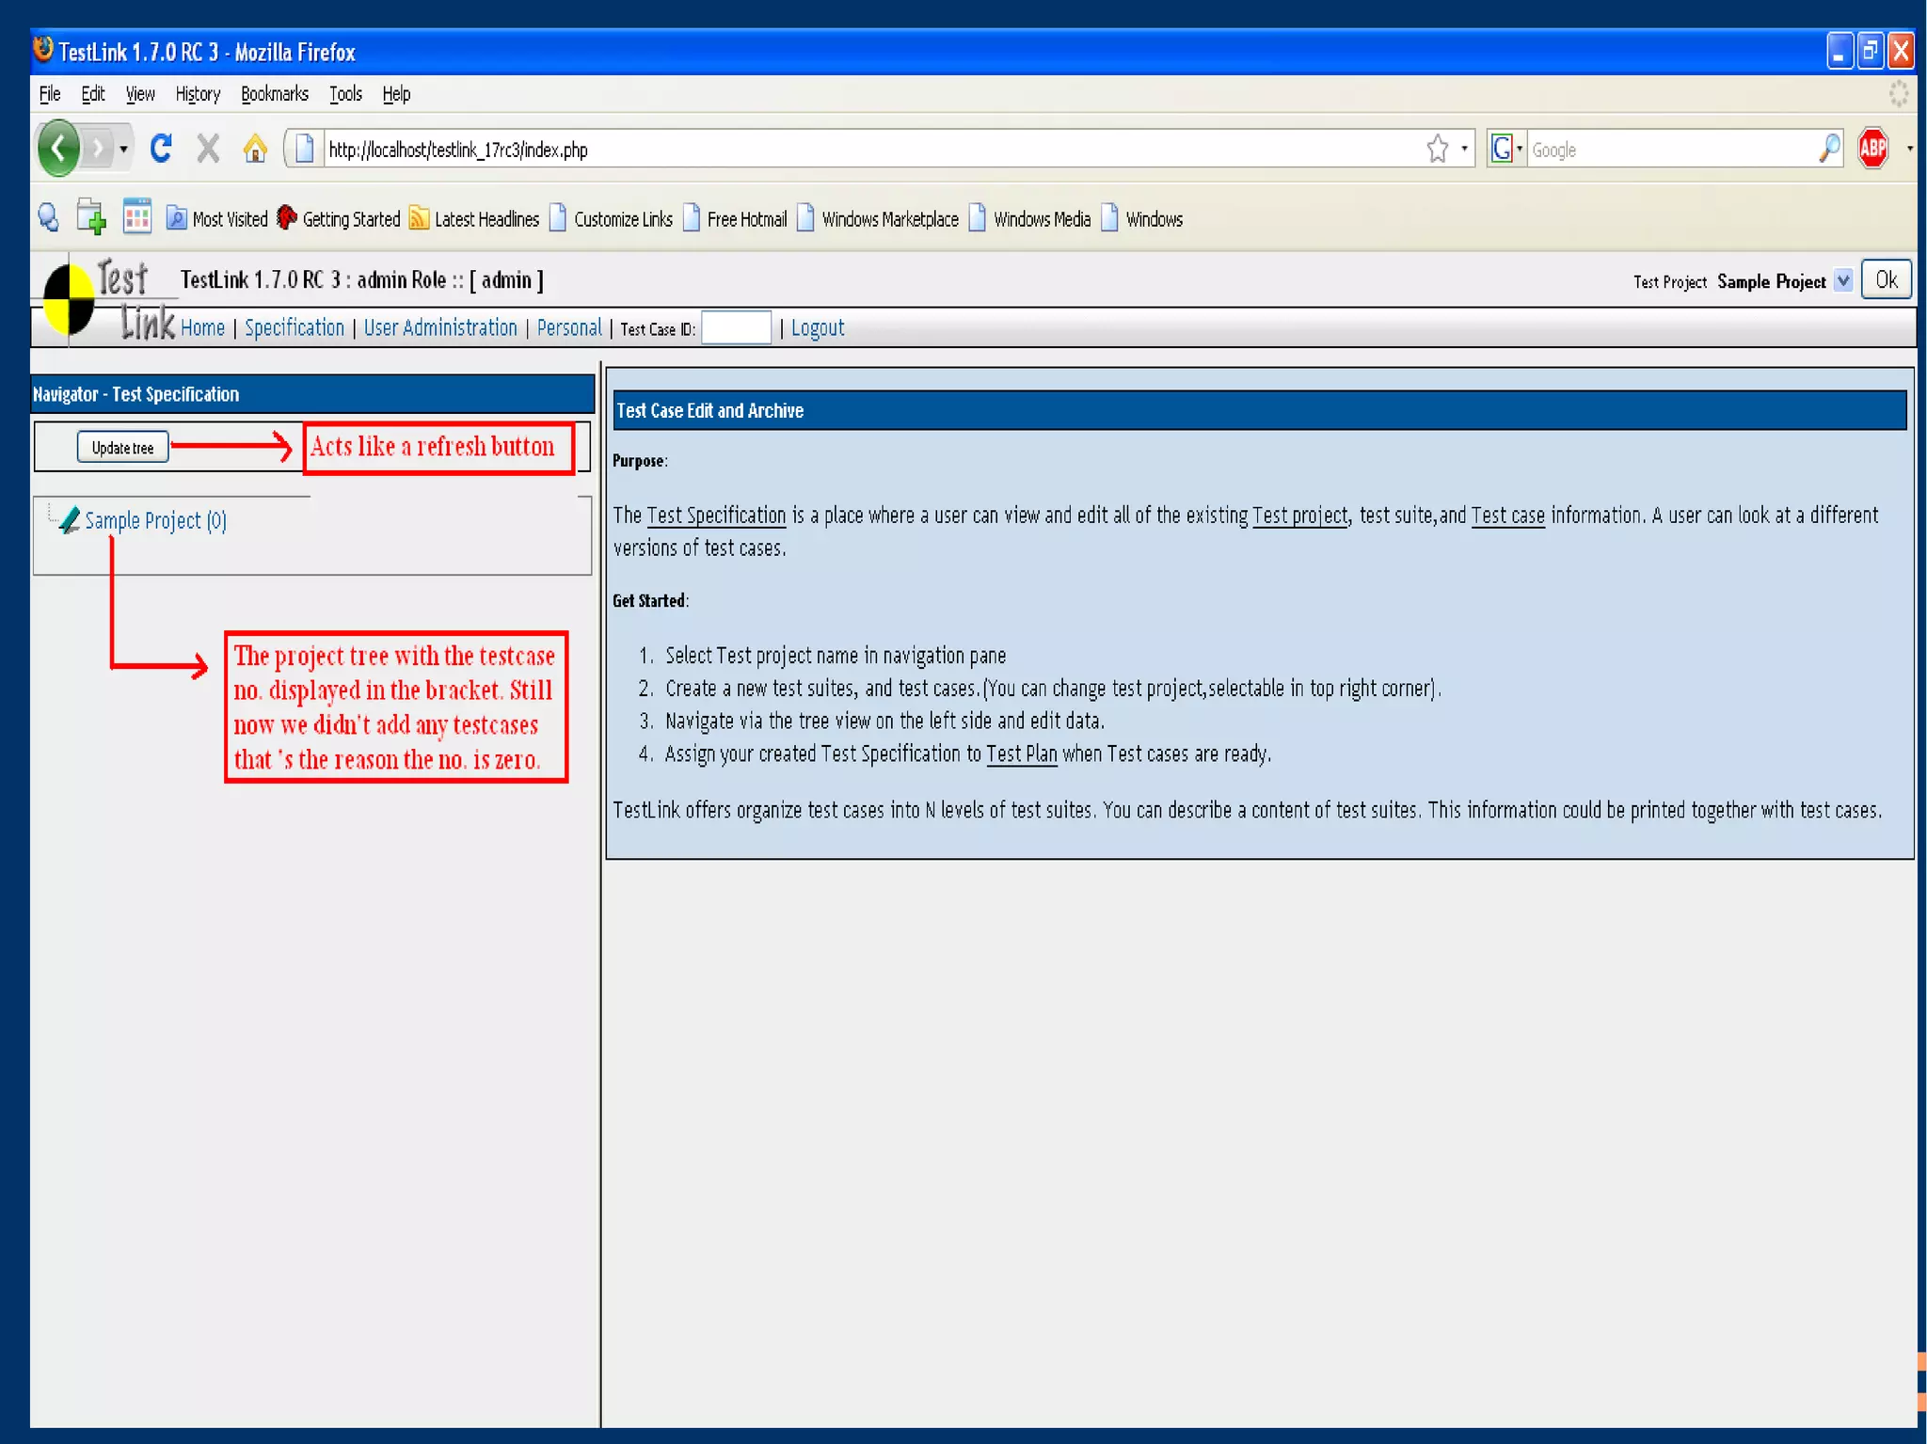Click the Update tree button
Image resolution: width=1927 pixels, height=1444 pixels.
pos(122,448)
